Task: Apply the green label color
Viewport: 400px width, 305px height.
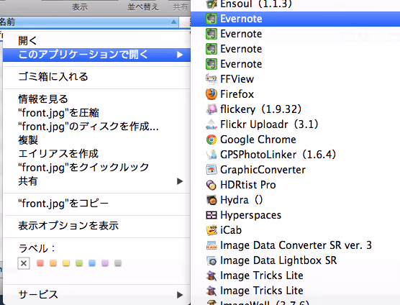Action: tap(79, 263)
